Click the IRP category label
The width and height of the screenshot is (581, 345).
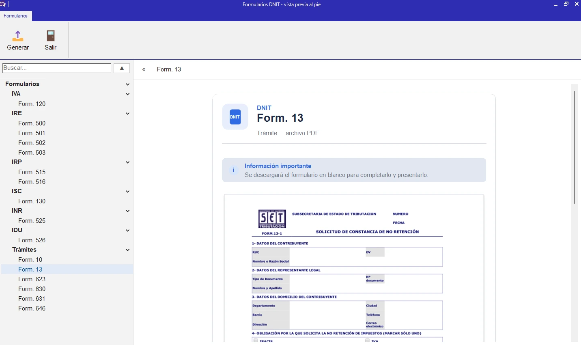17,162
